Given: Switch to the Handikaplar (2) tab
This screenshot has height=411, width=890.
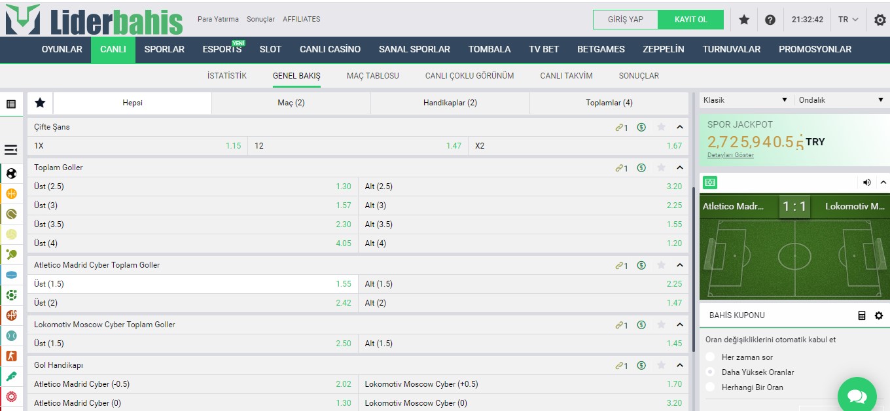Looking at the screenshot, I should [x=450, y=103].
